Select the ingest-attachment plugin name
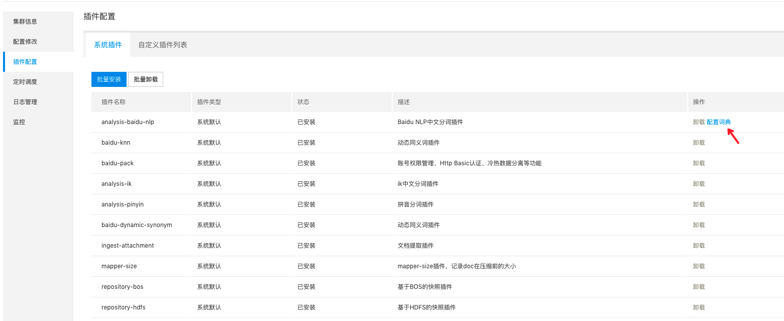This screenshot has width=784, height=321. coord(128,246)
